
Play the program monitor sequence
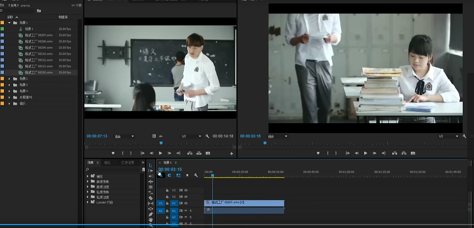(366, 153)
